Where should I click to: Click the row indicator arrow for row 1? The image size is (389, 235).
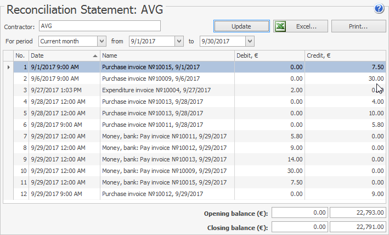8,67
